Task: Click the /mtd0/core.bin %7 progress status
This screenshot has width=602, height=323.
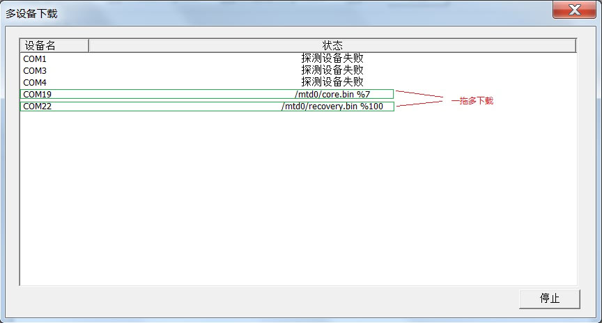Action: coord(332,94)
